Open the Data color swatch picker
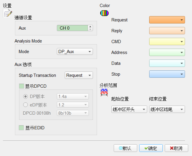192x156 pixels. point(167,63)
